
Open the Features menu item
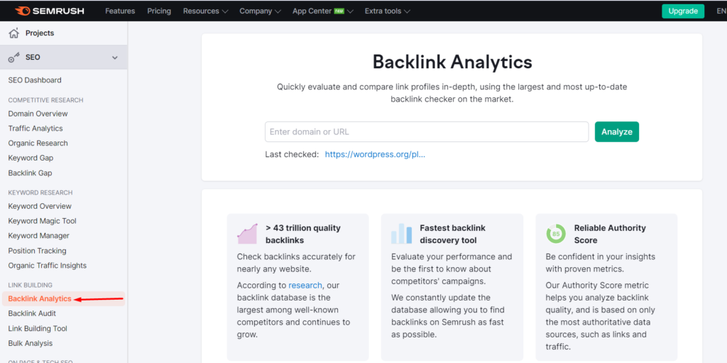(x=120, y=11)
